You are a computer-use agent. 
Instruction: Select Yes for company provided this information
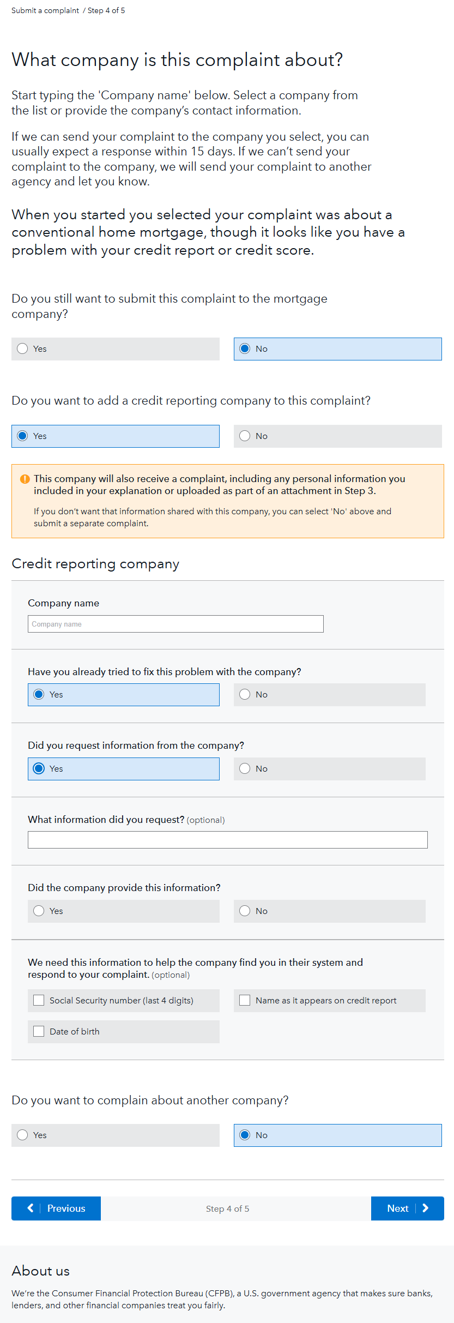[39, 911]
